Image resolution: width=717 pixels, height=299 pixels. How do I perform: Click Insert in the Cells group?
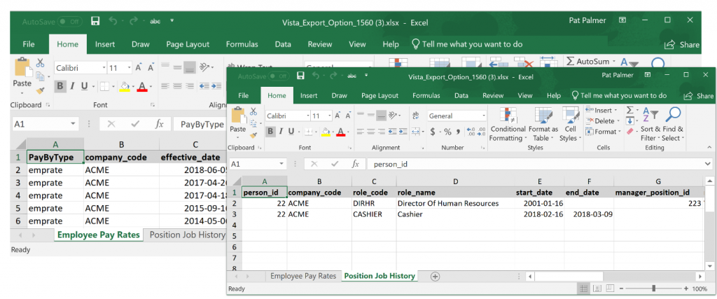click(602, 110)
